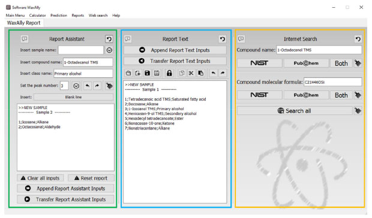This screenshot has width=372, height=218.
Task: Confirm the peak number with circled check
Action: tap(76, 86)
